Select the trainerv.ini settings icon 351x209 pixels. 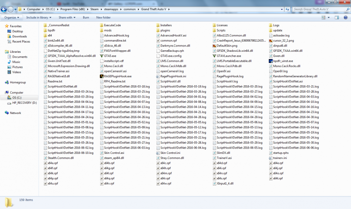[271, 158]
